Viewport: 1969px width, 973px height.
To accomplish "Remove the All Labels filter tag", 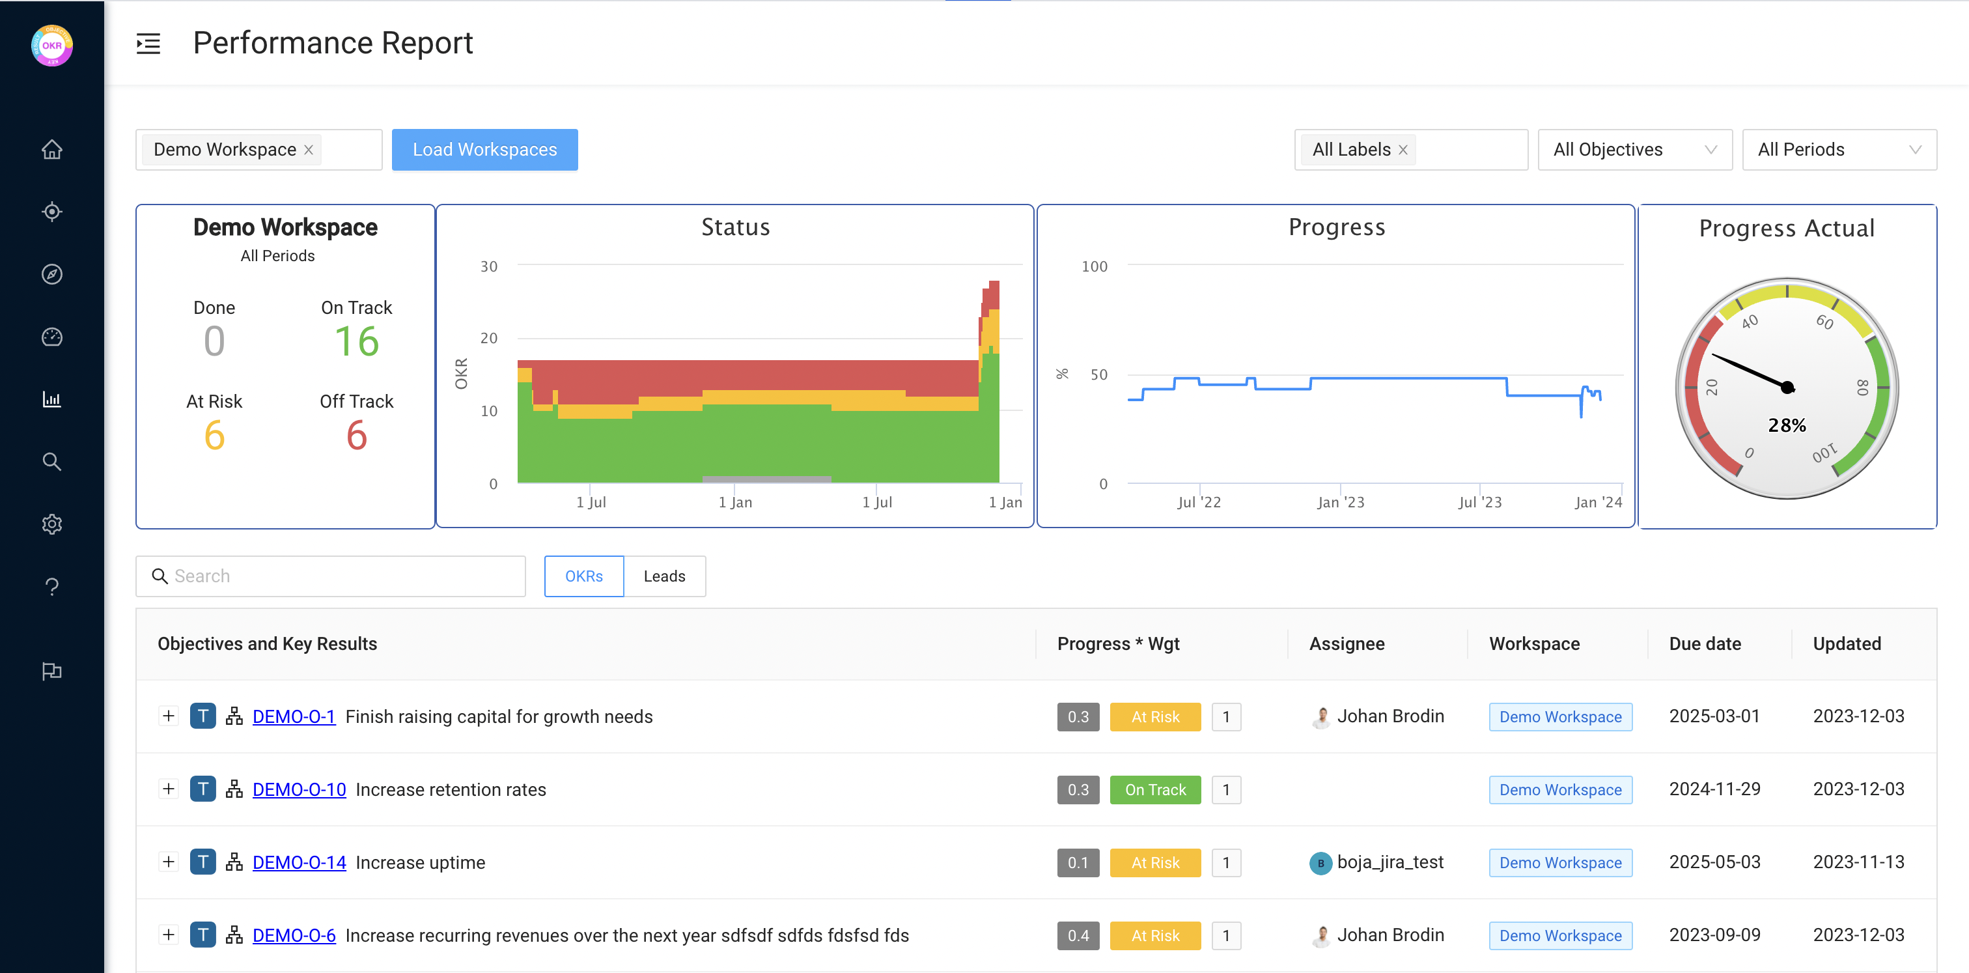I will 1403,150.
